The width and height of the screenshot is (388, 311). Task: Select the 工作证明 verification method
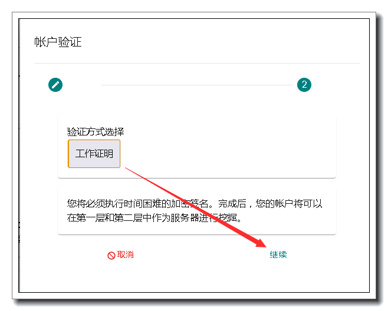(94, 154)
